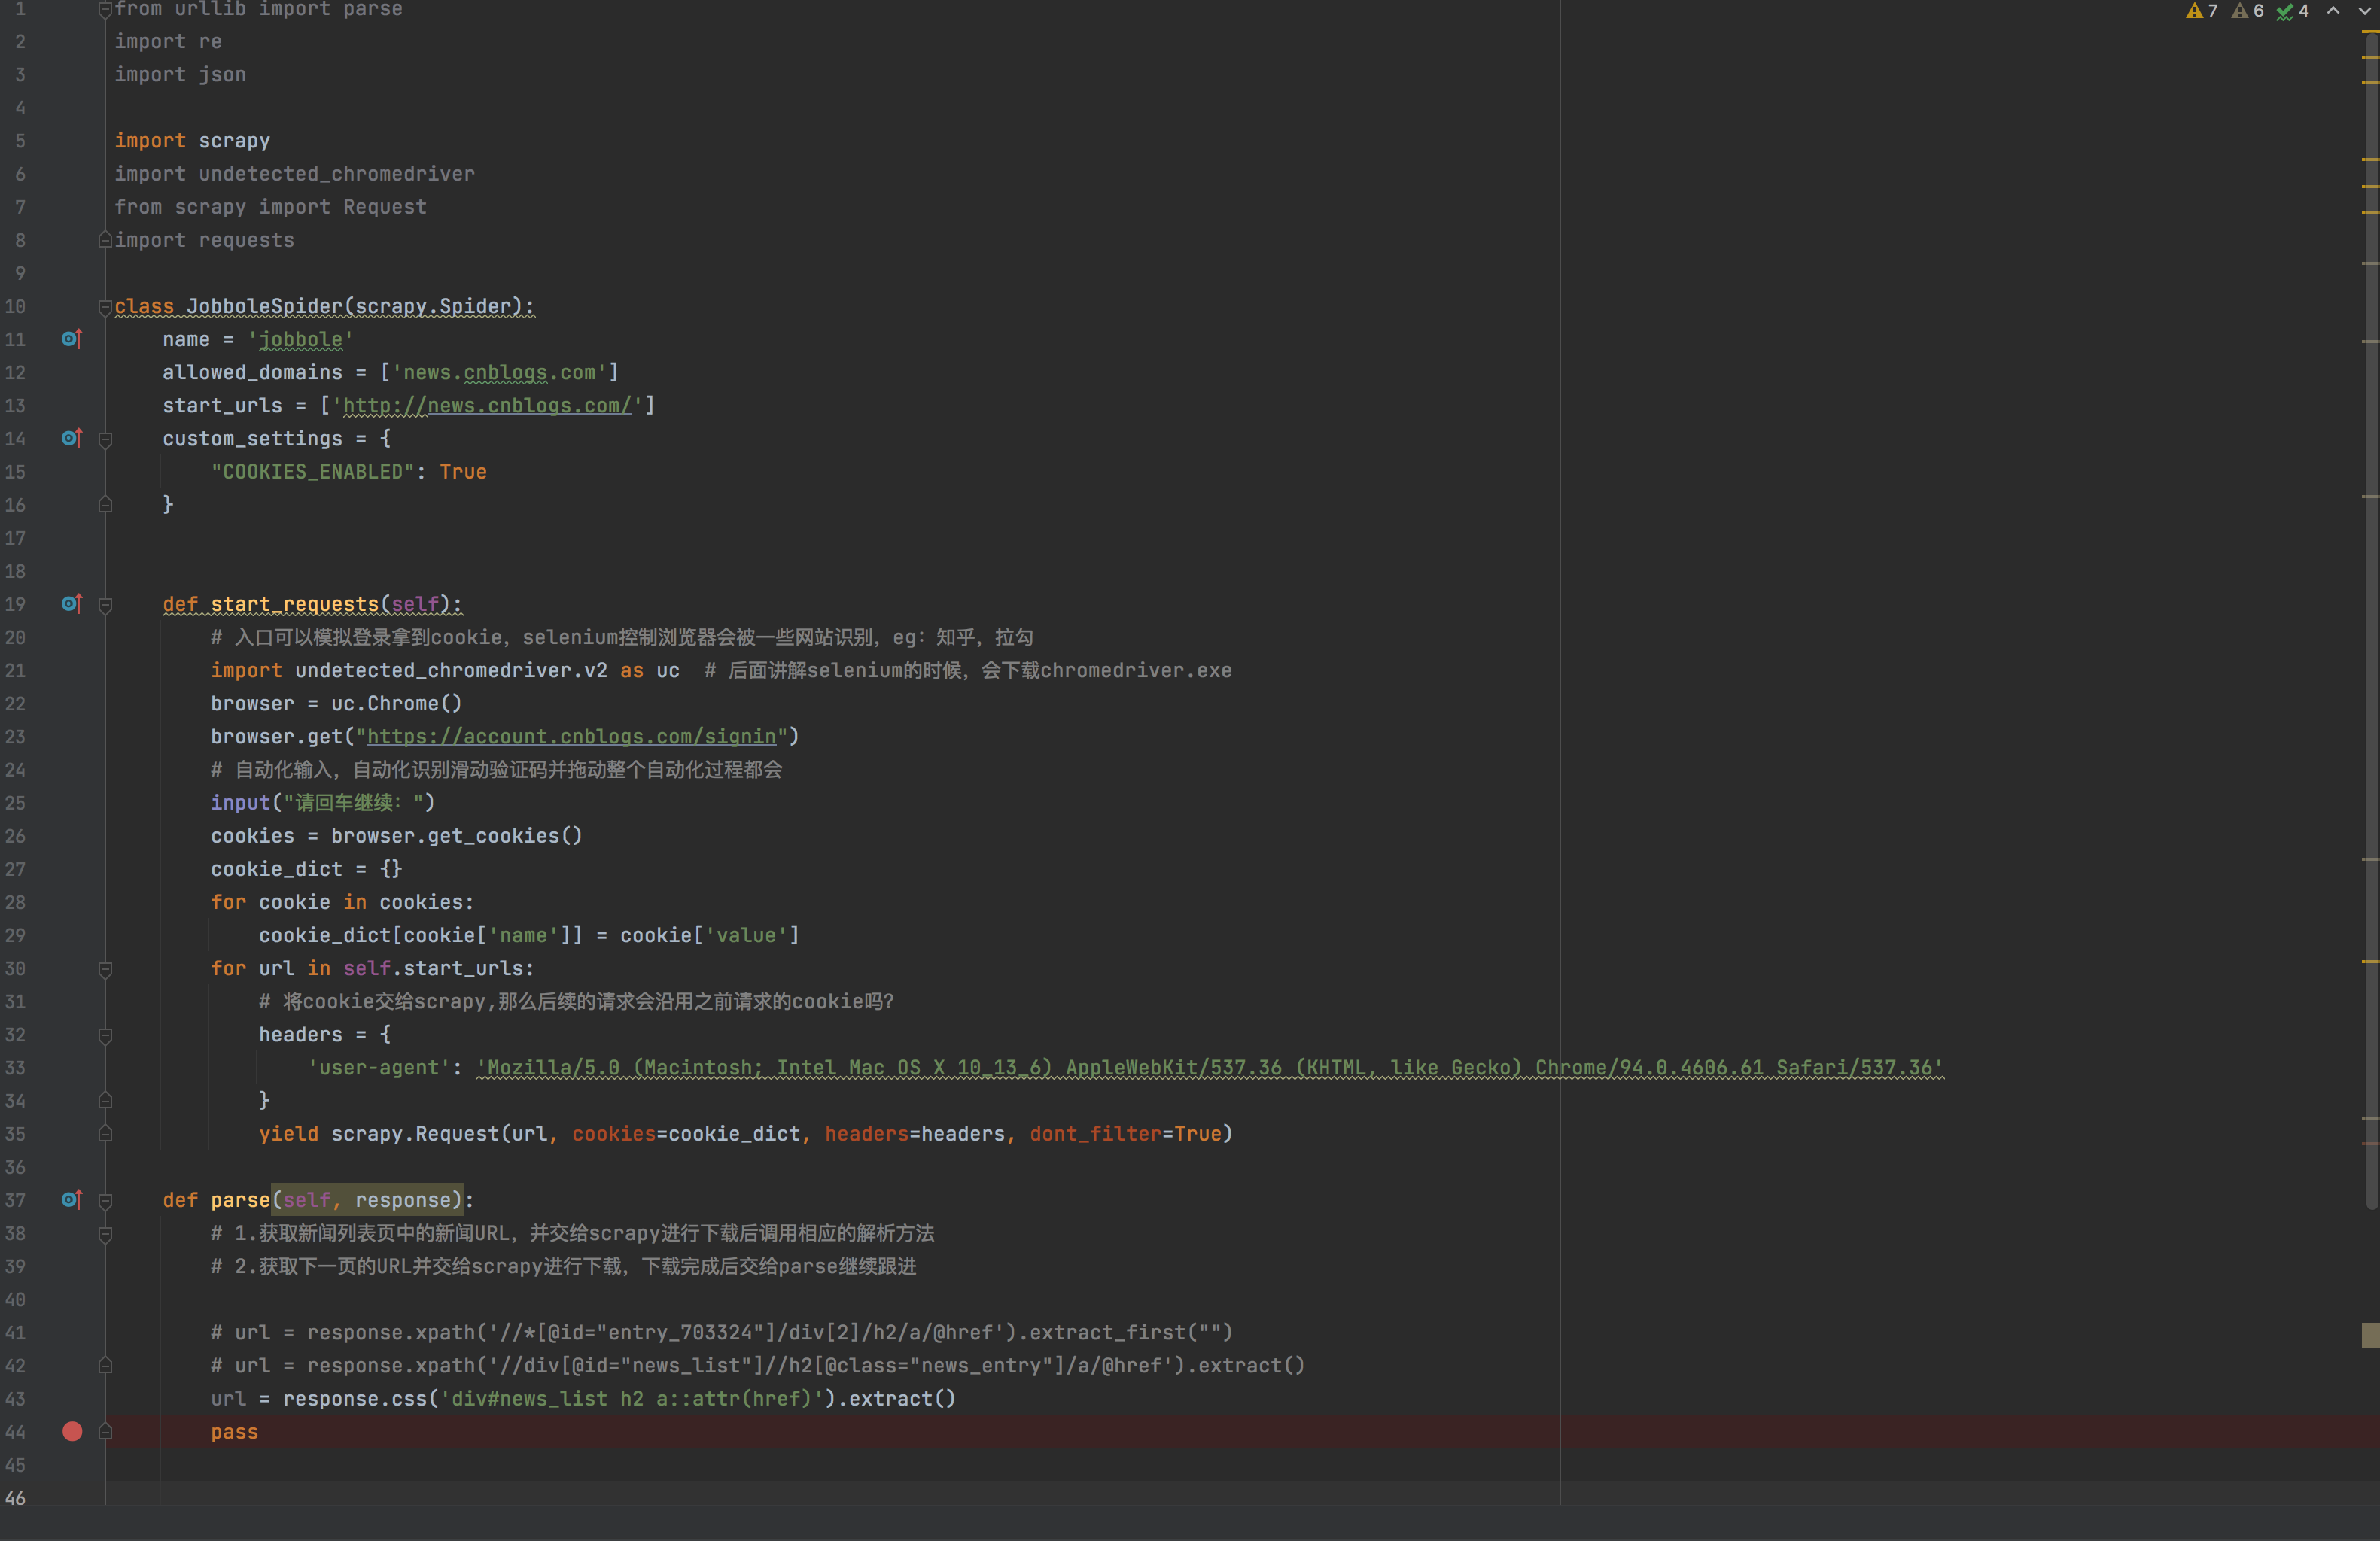
Task: Click the 'pass' statement on line 44
Action: pyautogui.click(x=234, y=1431)
